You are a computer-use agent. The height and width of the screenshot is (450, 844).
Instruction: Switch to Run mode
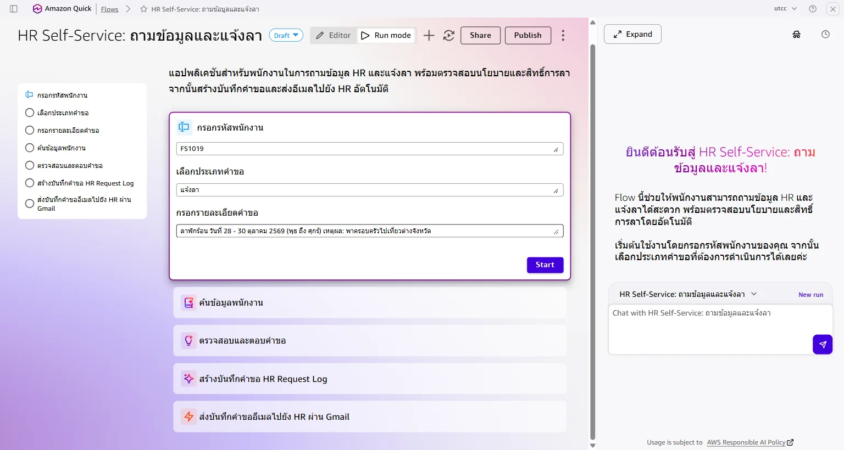[386, 35]
